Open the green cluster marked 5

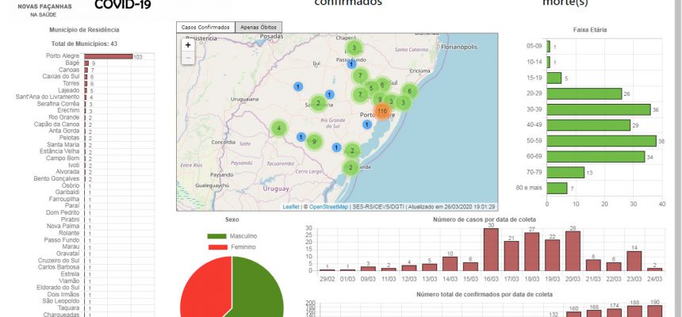tap(371, 88)
